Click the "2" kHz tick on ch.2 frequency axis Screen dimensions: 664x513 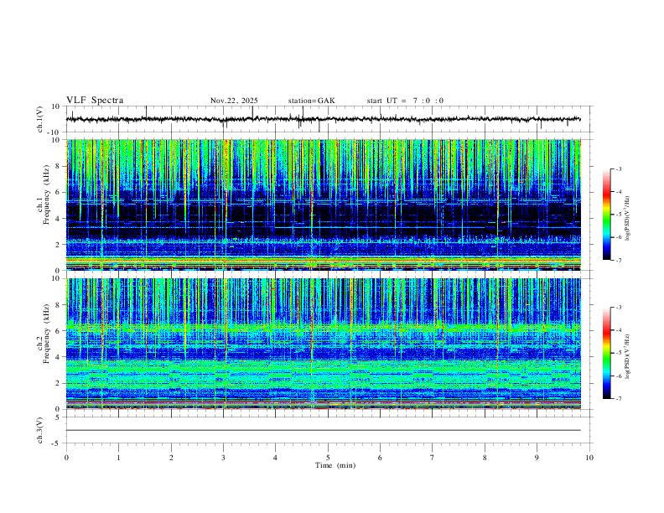tap(59, 383)
